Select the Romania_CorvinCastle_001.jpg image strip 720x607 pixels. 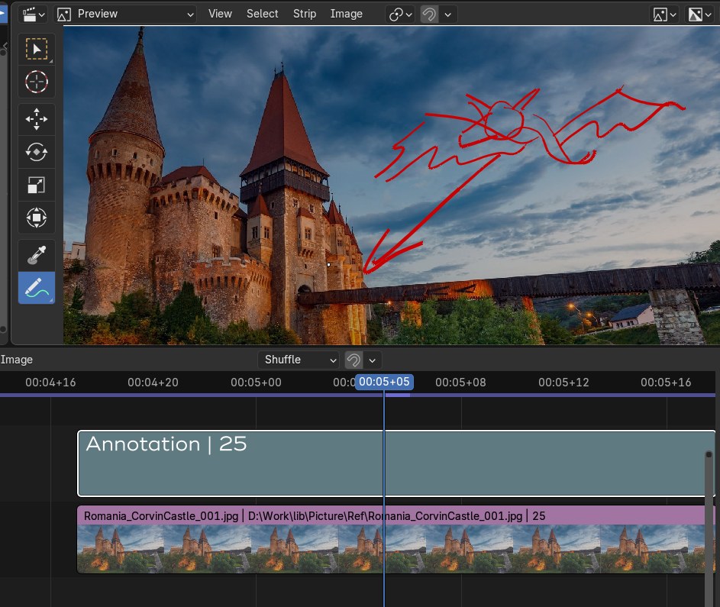pyautogui.click(x=396, y=540)
